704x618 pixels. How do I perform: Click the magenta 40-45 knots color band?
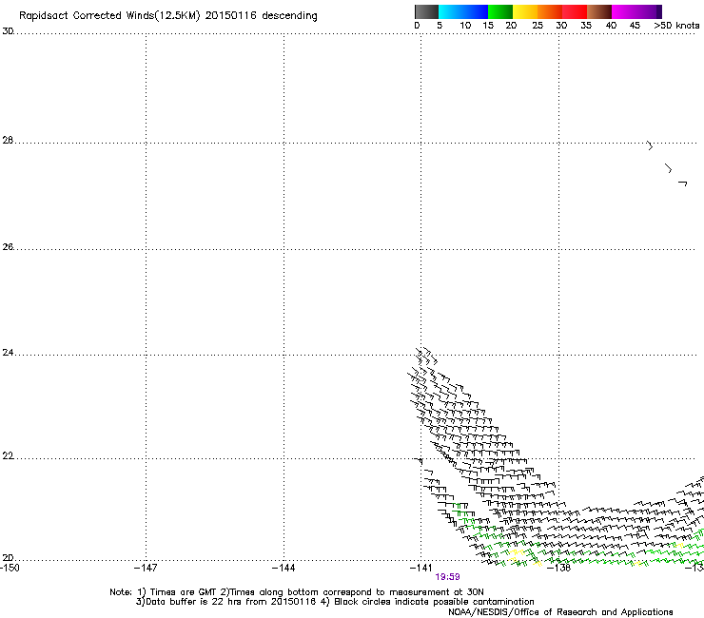[x=624, y=11]
